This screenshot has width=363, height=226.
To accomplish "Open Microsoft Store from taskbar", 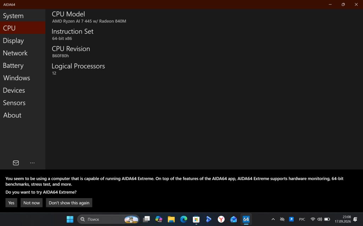I will [196, 219].
